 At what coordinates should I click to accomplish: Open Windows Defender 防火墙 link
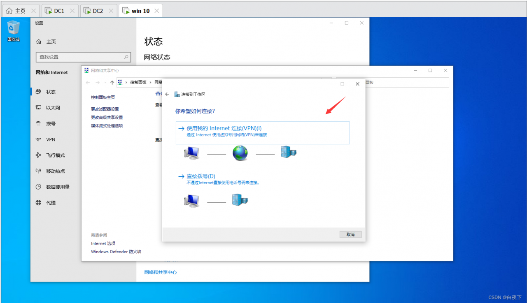(116, 252)
